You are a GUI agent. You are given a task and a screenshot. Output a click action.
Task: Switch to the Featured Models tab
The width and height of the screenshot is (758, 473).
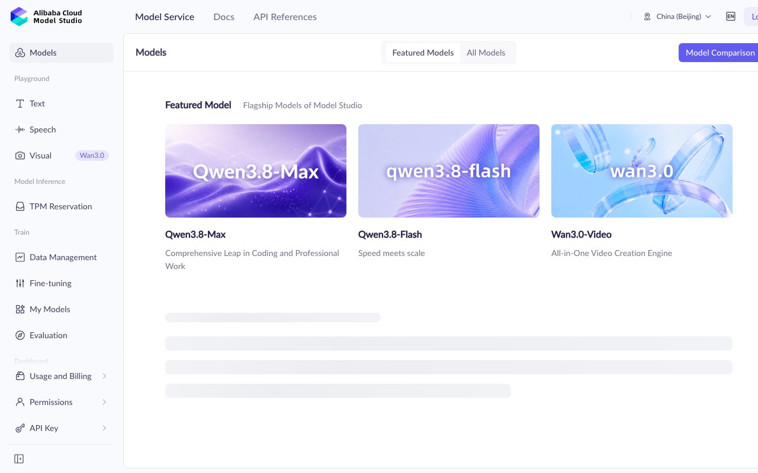pyautogui.click(x=423, y=53)
